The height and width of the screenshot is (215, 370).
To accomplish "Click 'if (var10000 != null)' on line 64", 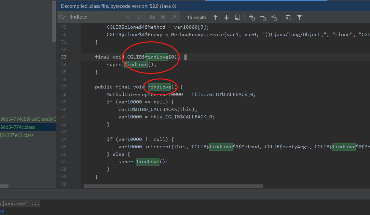I will [140, 139].
